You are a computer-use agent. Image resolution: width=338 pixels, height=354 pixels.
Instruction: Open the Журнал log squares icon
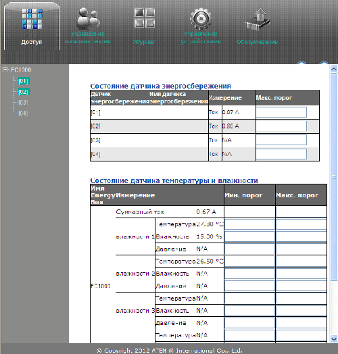[145, 18]
